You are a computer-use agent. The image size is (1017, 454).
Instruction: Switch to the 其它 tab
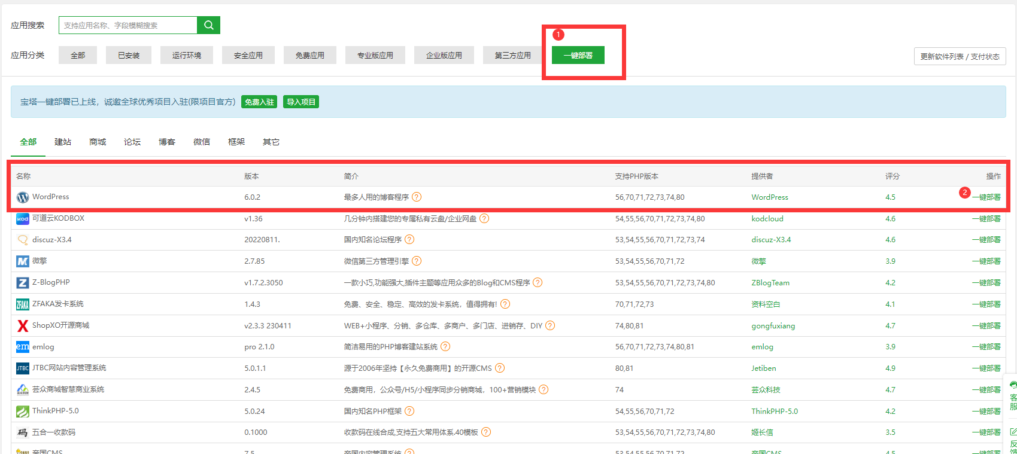pyautogui.click(x=271, y=142)
